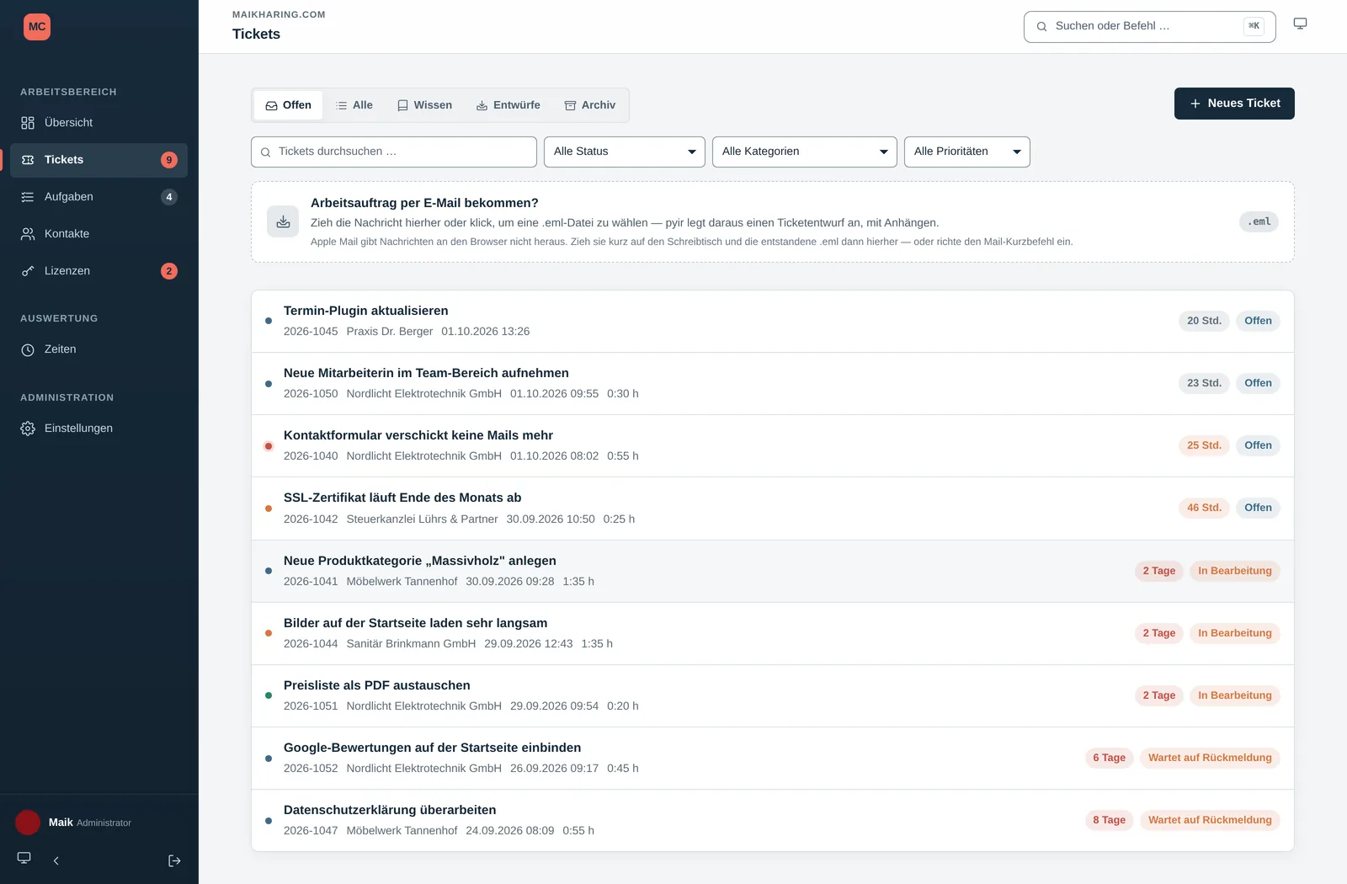This screenshot has height=884, width=1347.
Task: Open Einstellungen gear entry
Action: 98,429
